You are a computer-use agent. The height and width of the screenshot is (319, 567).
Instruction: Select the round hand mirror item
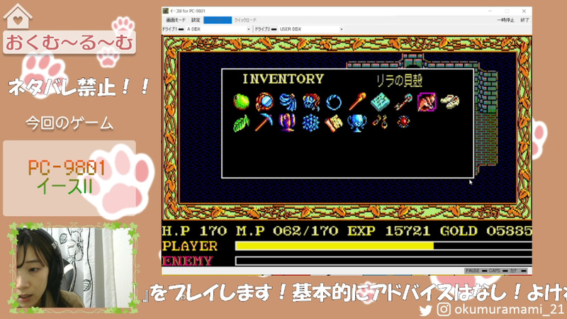click(264, 101)
